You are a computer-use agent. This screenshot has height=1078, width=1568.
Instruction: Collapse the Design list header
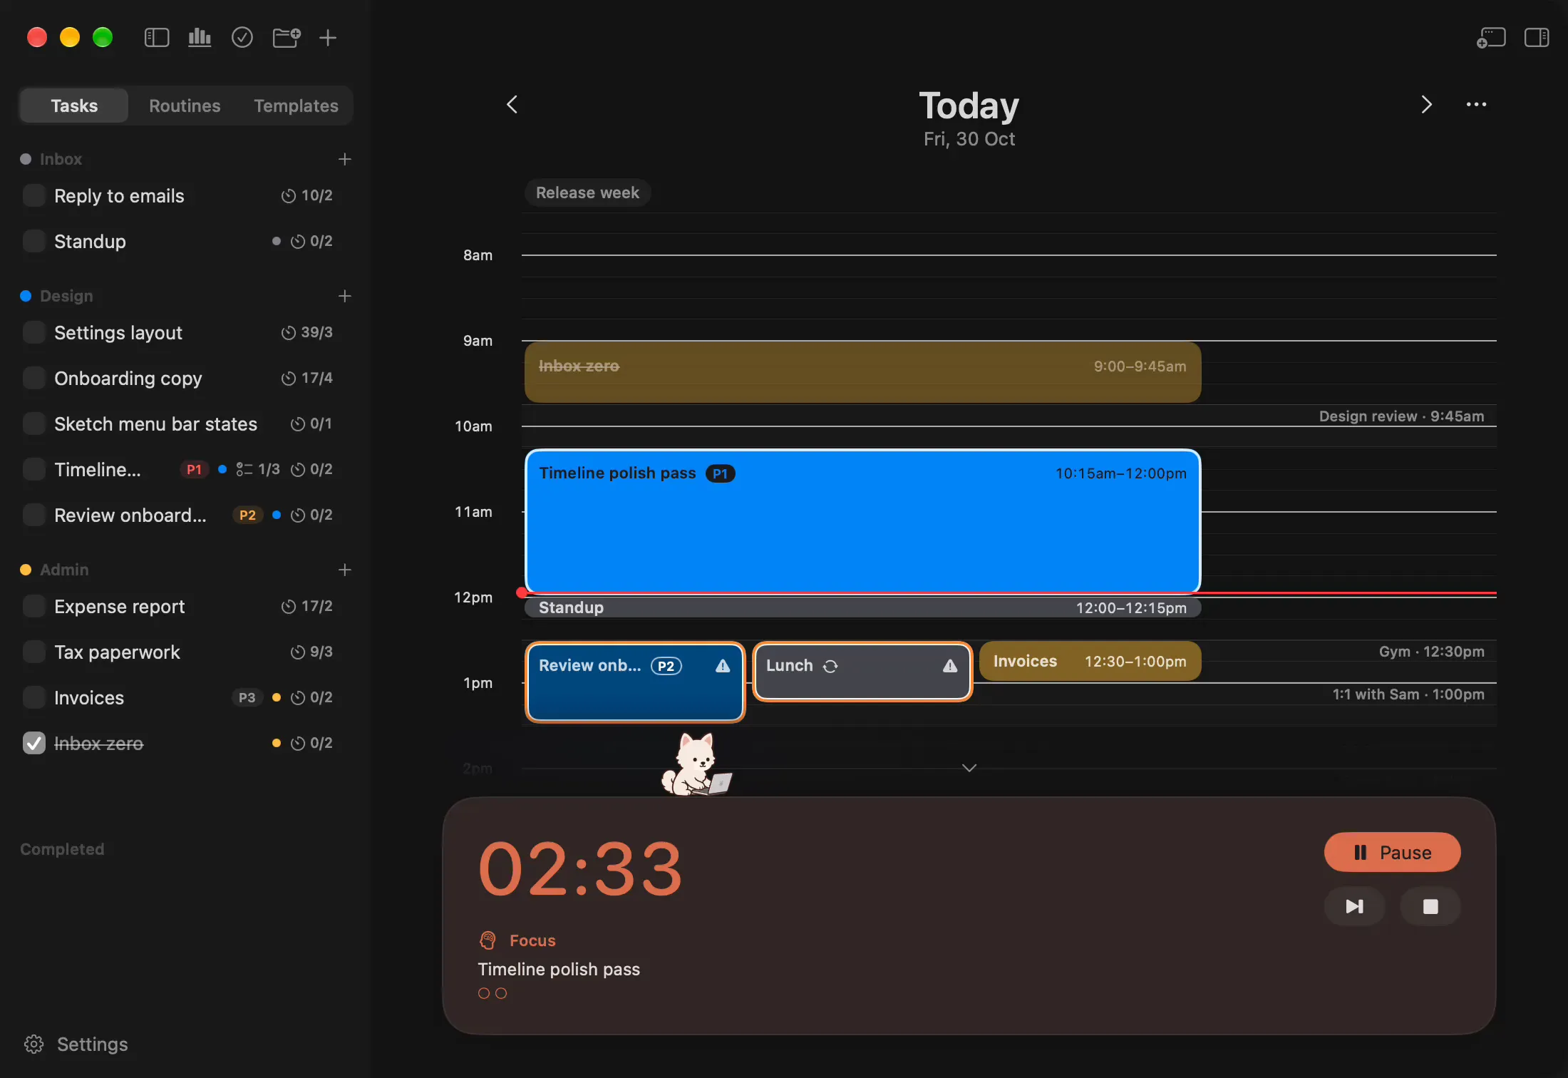click(66, 296)
